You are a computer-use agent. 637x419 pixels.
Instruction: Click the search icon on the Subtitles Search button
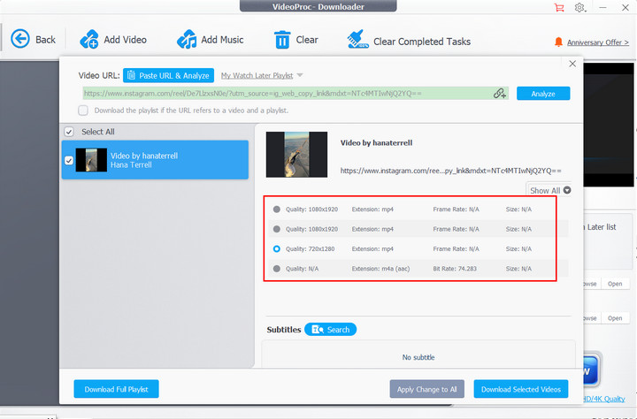(318, 329)
